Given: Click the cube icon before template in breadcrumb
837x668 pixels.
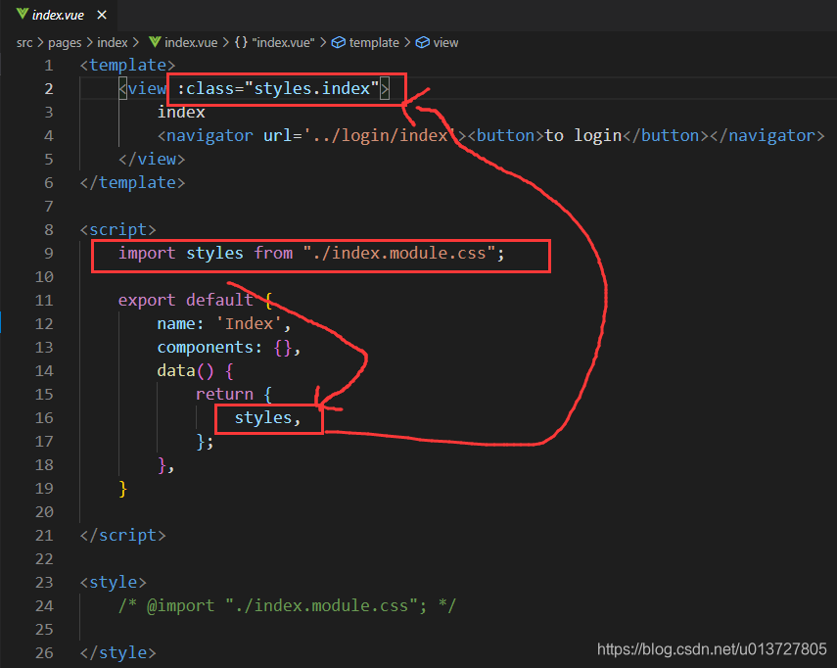Looking at the screenshot, I should click(x=339, y=42).
